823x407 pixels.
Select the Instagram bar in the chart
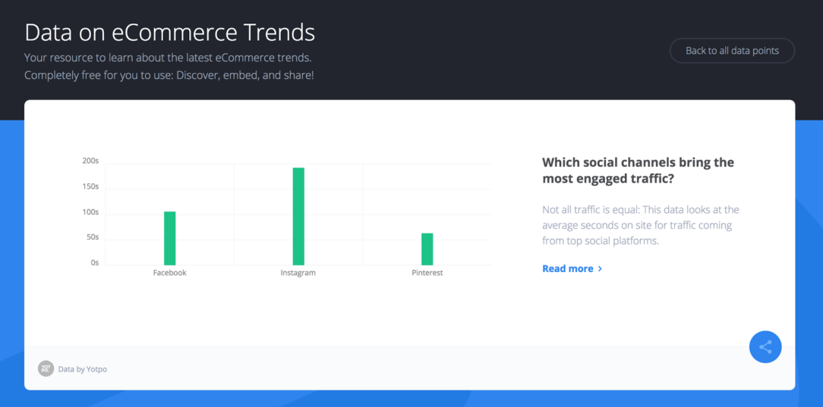[298, 216]
